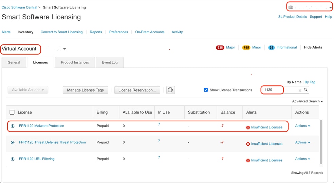Click the Available to Use column header

click(137, 112)
